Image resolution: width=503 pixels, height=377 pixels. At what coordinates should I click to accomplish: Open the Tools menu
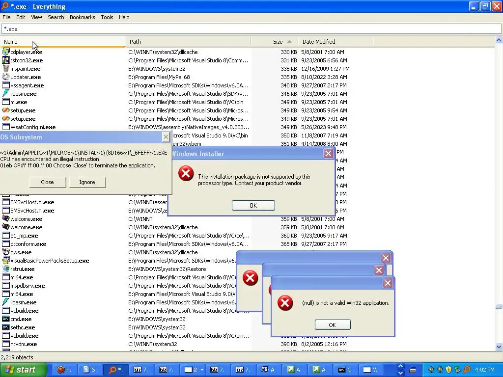[x=107, y=17]
